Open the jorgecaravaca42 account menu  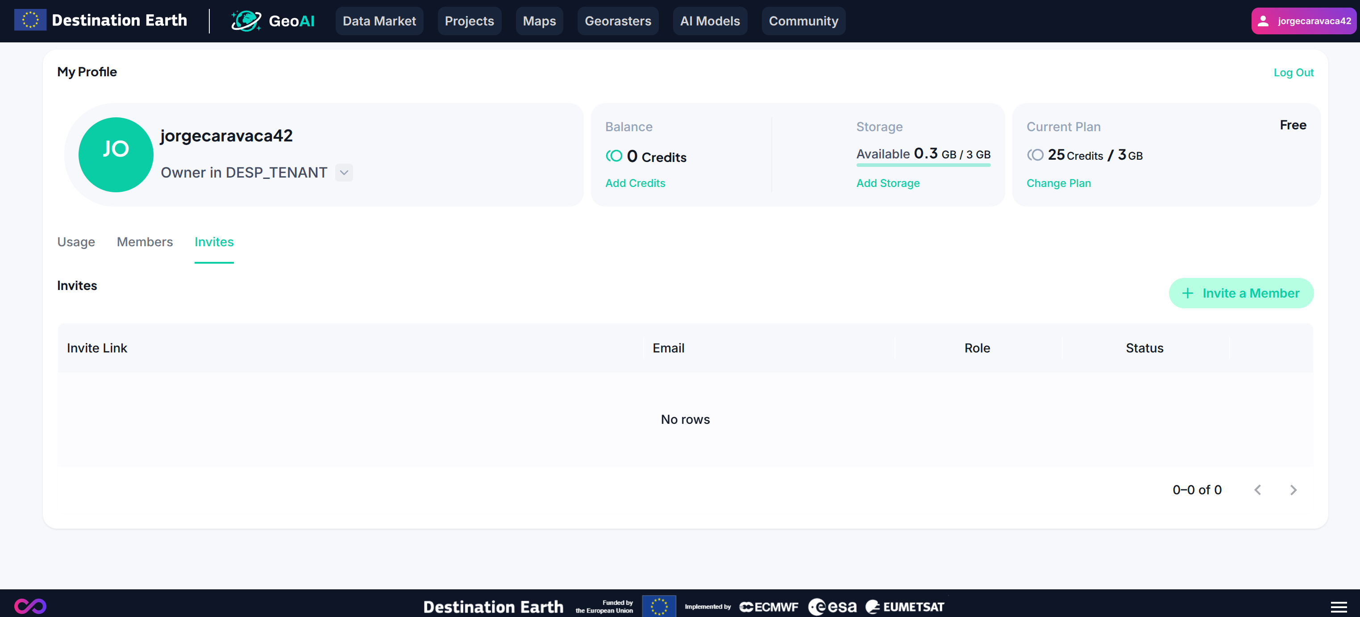click(x=1303, y=21)
